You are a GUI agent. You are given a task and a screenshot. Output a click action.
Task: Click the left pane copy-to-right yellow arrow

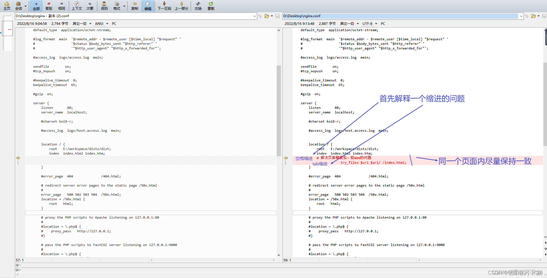point(18,158)
